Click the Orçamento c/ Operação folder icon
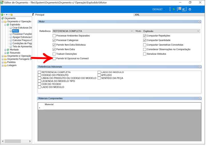The height and width of the screenshot is (147, 207). 5,22
